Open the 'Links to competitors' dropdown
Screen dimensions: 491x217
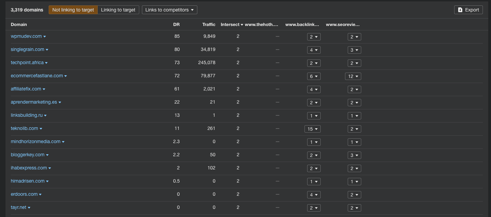[169, 10]
